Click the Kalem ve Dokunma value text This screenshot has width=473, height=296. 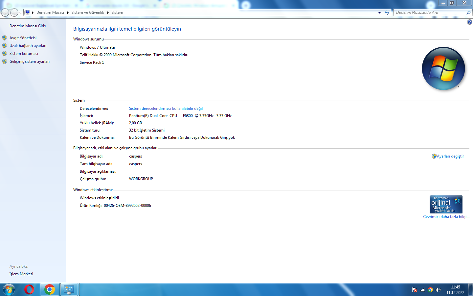[182, 137]
